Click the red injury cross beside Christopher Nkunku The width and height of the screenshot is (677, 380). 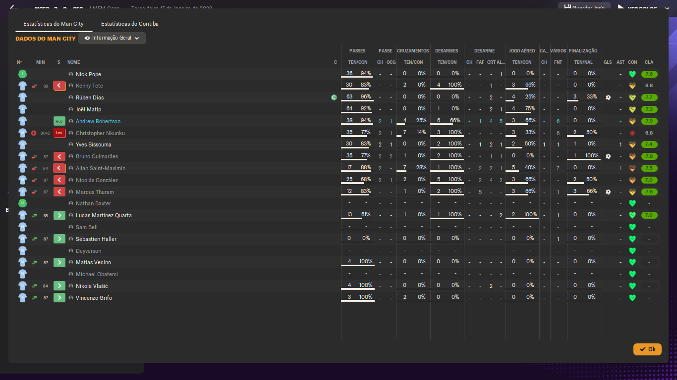34,133
